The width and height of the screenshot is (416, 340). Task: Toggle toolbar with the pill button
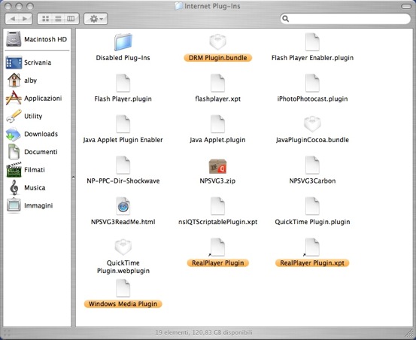[x=406, y=6]
